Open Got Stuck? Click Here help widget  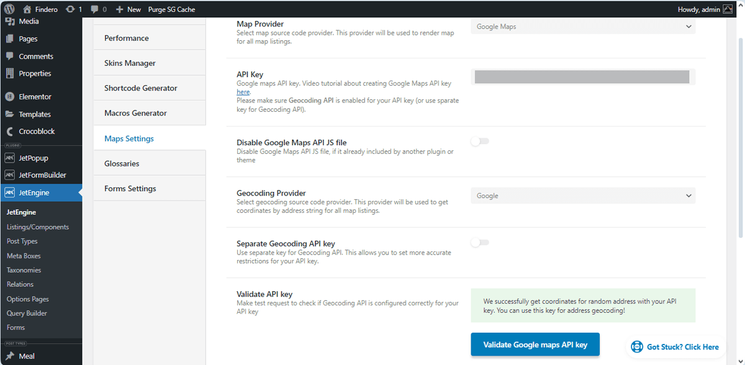tap(675, 347)
